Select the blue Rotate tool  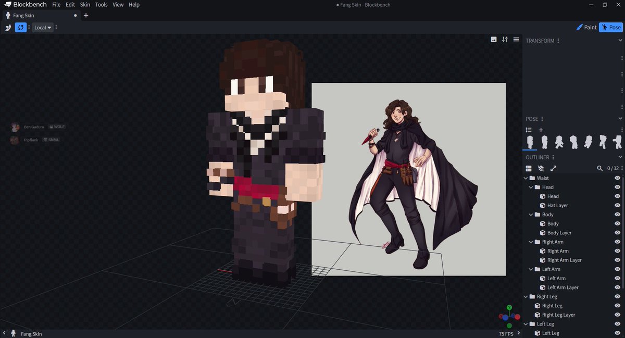point(21,27)
